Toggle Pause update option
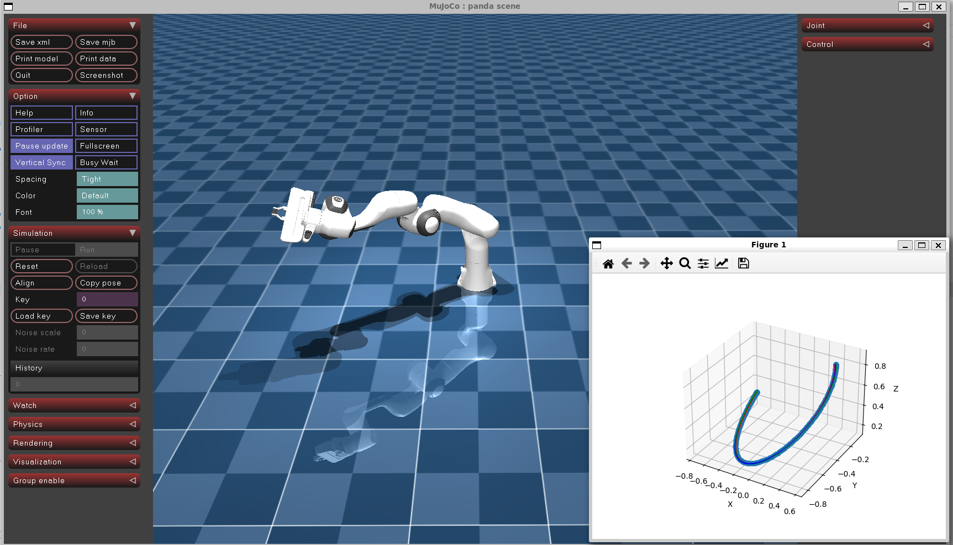This screenshot has width=953, height=545. coord(41,146)
